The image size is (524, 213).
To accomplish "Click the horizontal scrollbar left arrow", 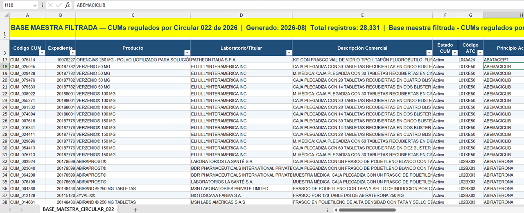I will pyautogui.click(x=335, y=210).
